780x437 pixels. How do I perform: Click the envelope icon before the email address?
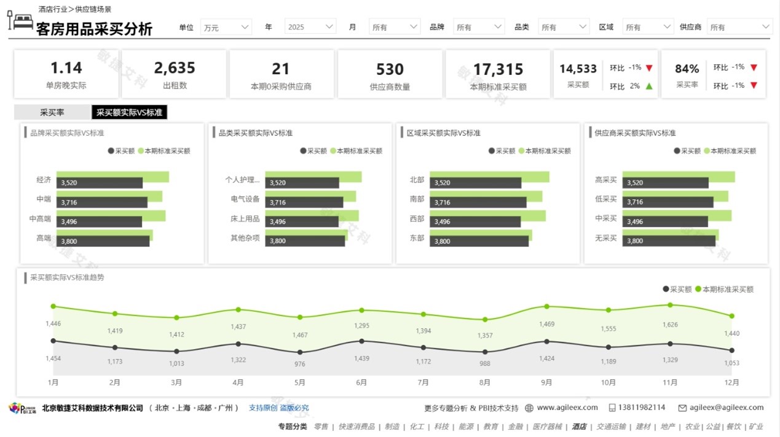[682, 408]
